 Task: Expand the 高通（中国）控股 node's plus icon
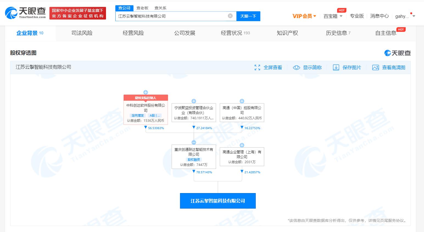[242, 101]
